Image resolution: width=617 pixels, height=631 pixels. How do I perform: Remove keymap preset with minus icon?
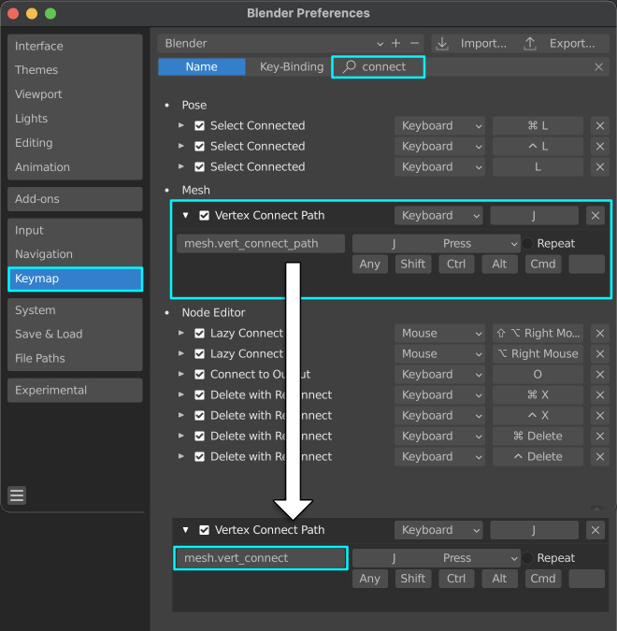[414, 43]
